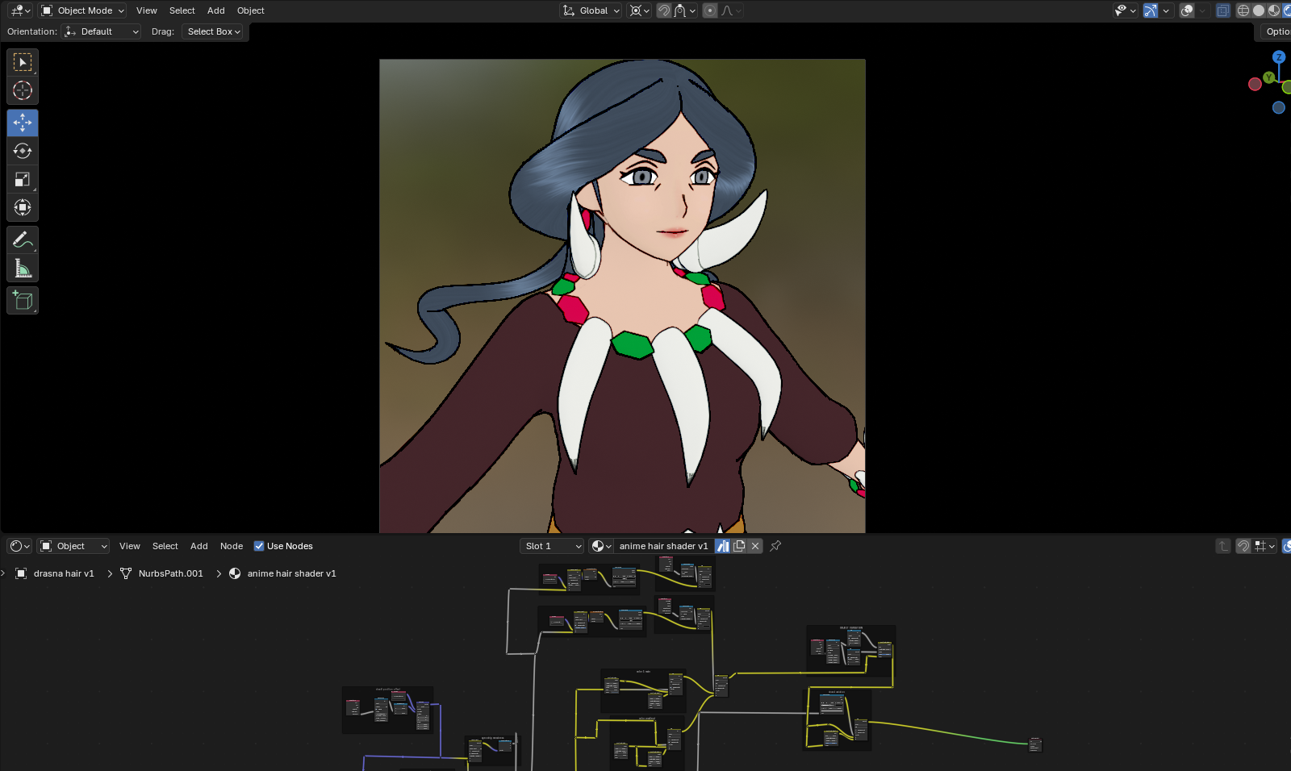Toggle viewport gizmos display

point(1151,10)
